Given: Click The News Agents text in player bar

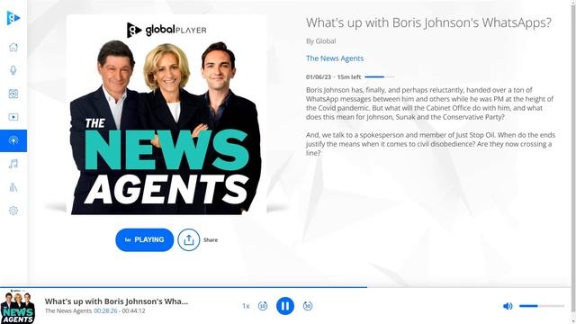Looking at the screenshot, I should point(68,310).
